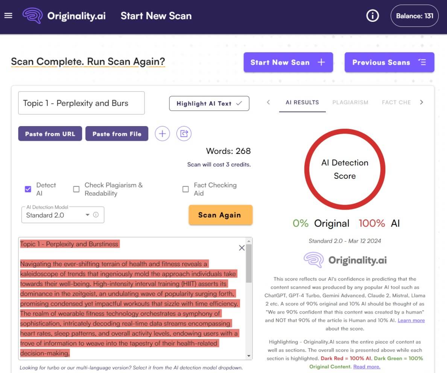447x373 pixels.
Task: Click the Originality.ai brain logo
Action: point(32,16)
